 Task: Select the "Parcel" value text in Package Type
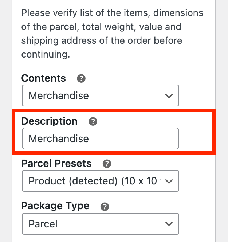coord(43,223)
